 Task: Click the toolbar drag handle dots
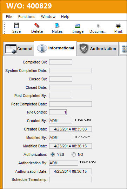[5, 28]
